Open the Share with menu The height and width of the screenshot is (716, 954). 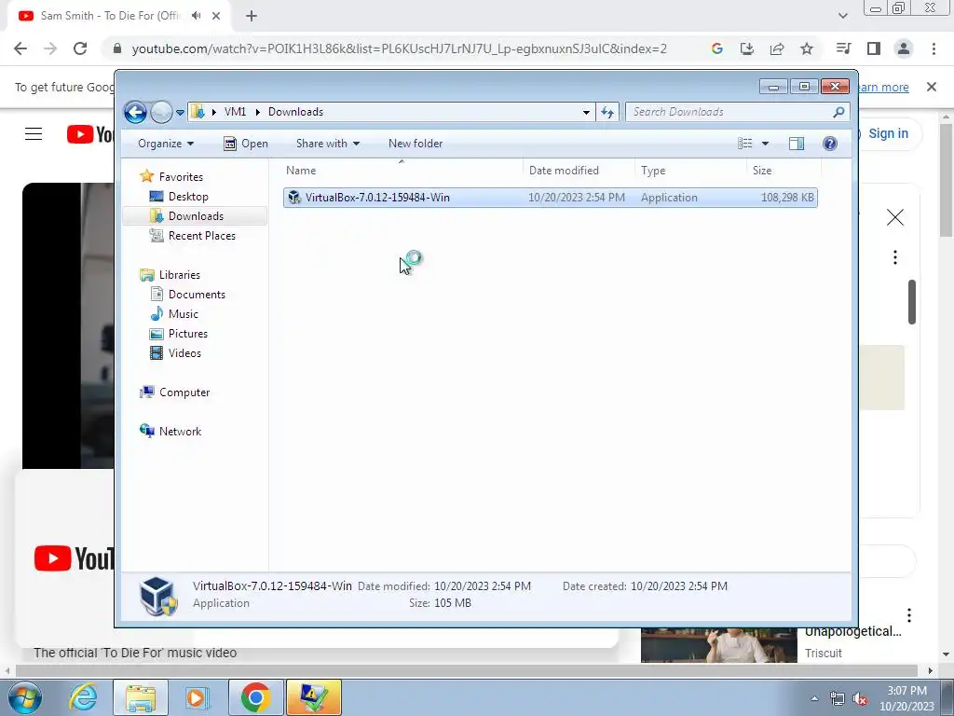pos(327,144)
